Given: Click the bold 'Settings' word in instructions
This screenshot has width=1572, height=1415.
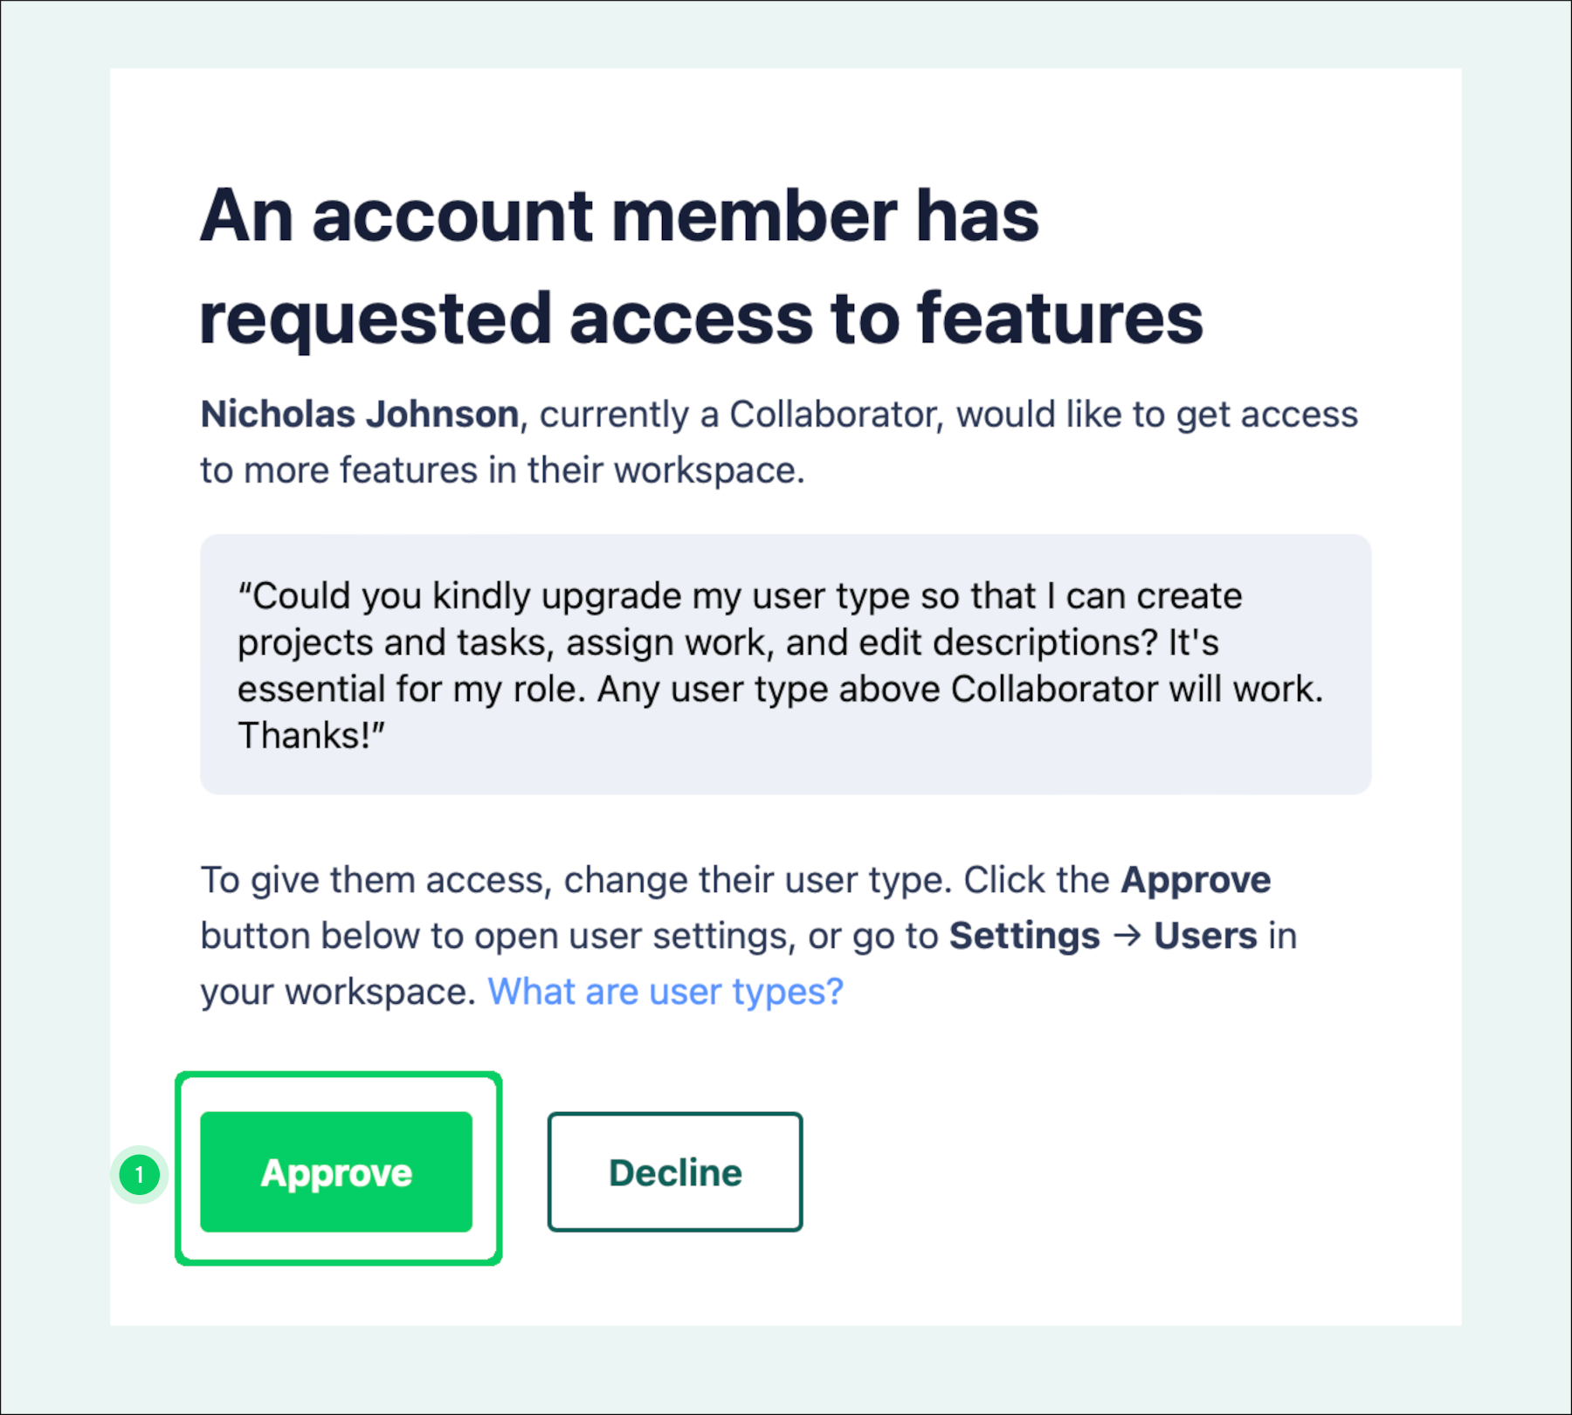Looking at the screenshot, I should (1024, 936).
